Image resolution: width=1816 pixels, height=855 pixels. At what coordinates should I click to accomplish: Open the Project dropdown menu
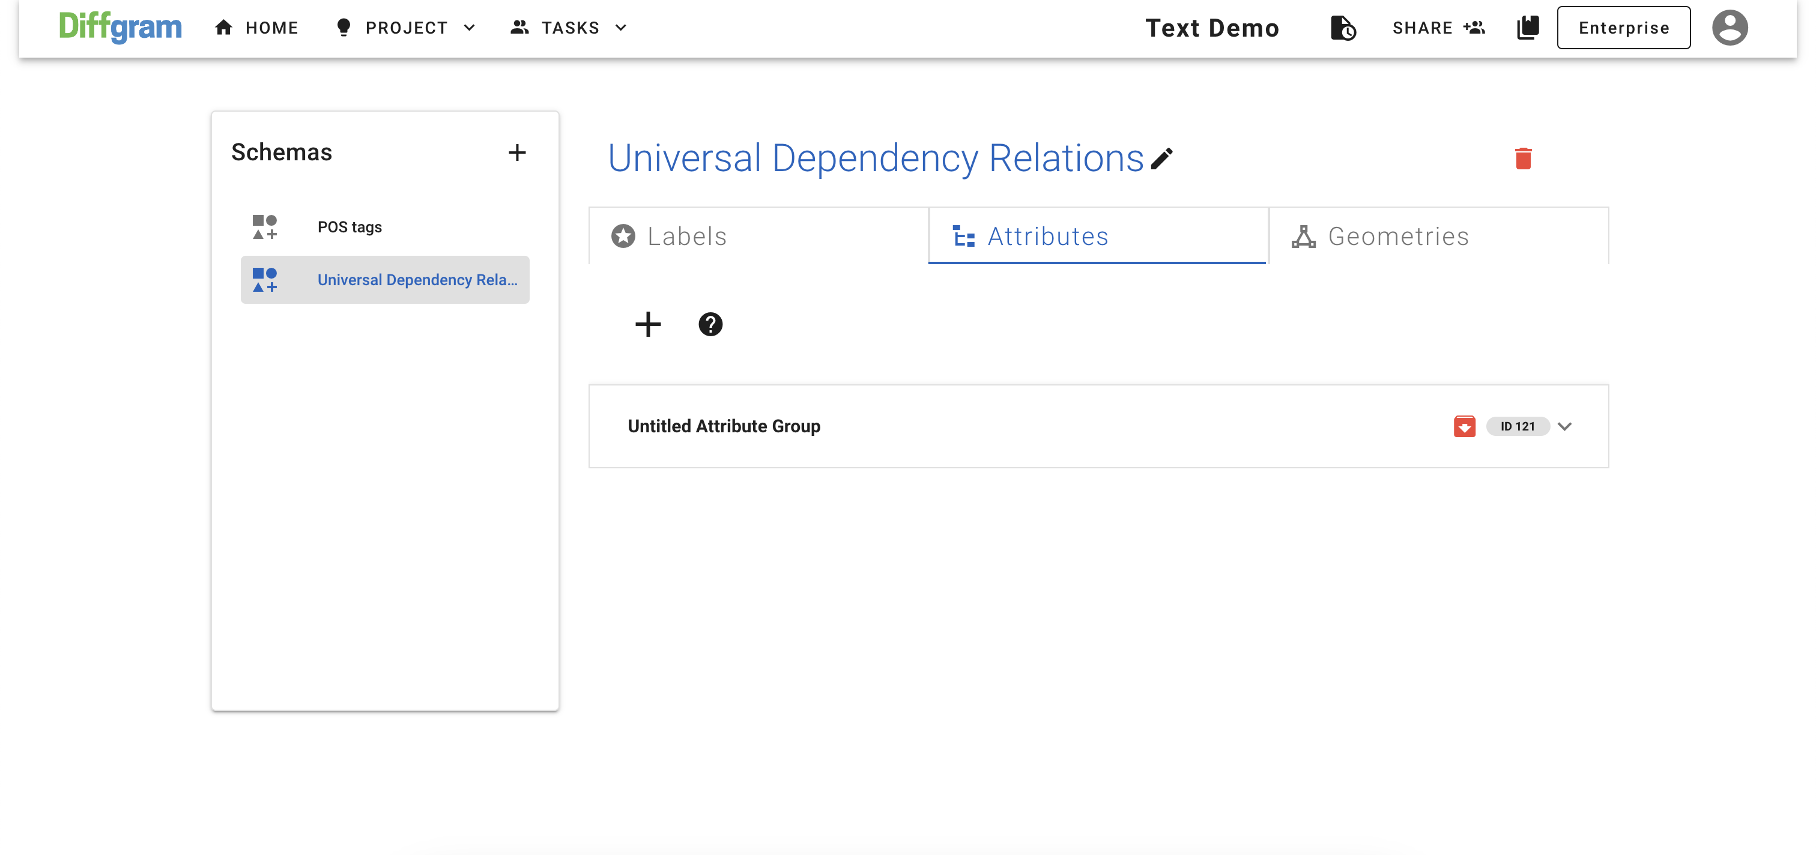pyautogui.click(x=406, y=28)
